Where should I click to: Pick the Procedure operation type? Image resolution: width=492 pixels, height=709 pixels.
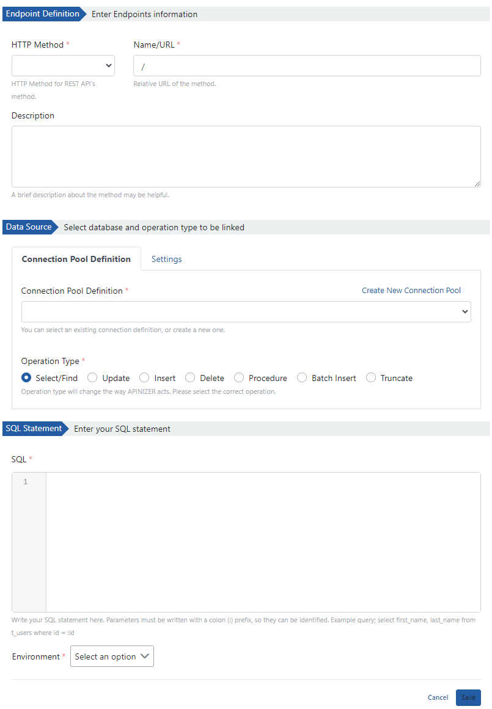tap(239, 378)
